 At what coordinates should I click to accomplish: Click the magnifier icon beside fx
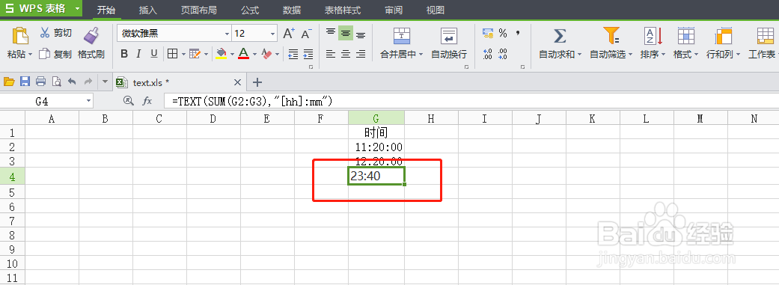(128, 101)
